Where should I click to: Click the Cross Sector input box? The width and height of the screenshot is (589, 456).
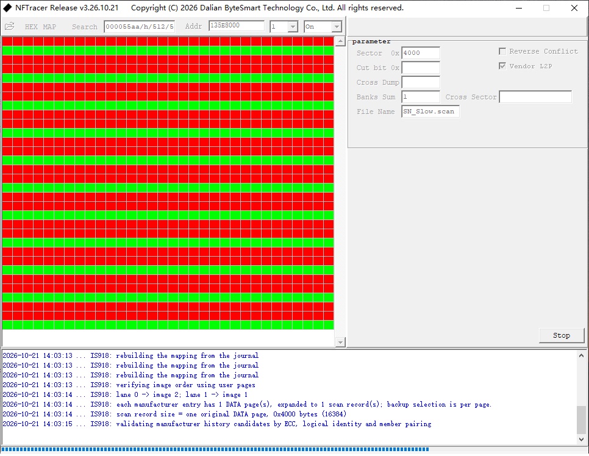click(535, 97)
